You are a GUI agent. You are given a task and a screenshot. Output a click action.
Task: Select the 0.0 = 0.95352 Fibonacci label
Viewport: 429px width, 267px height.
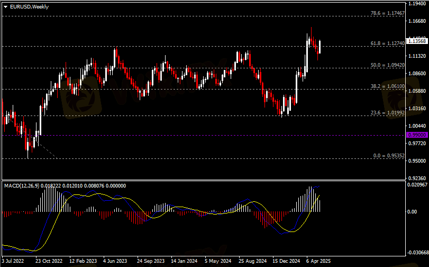tap(389, 156)
